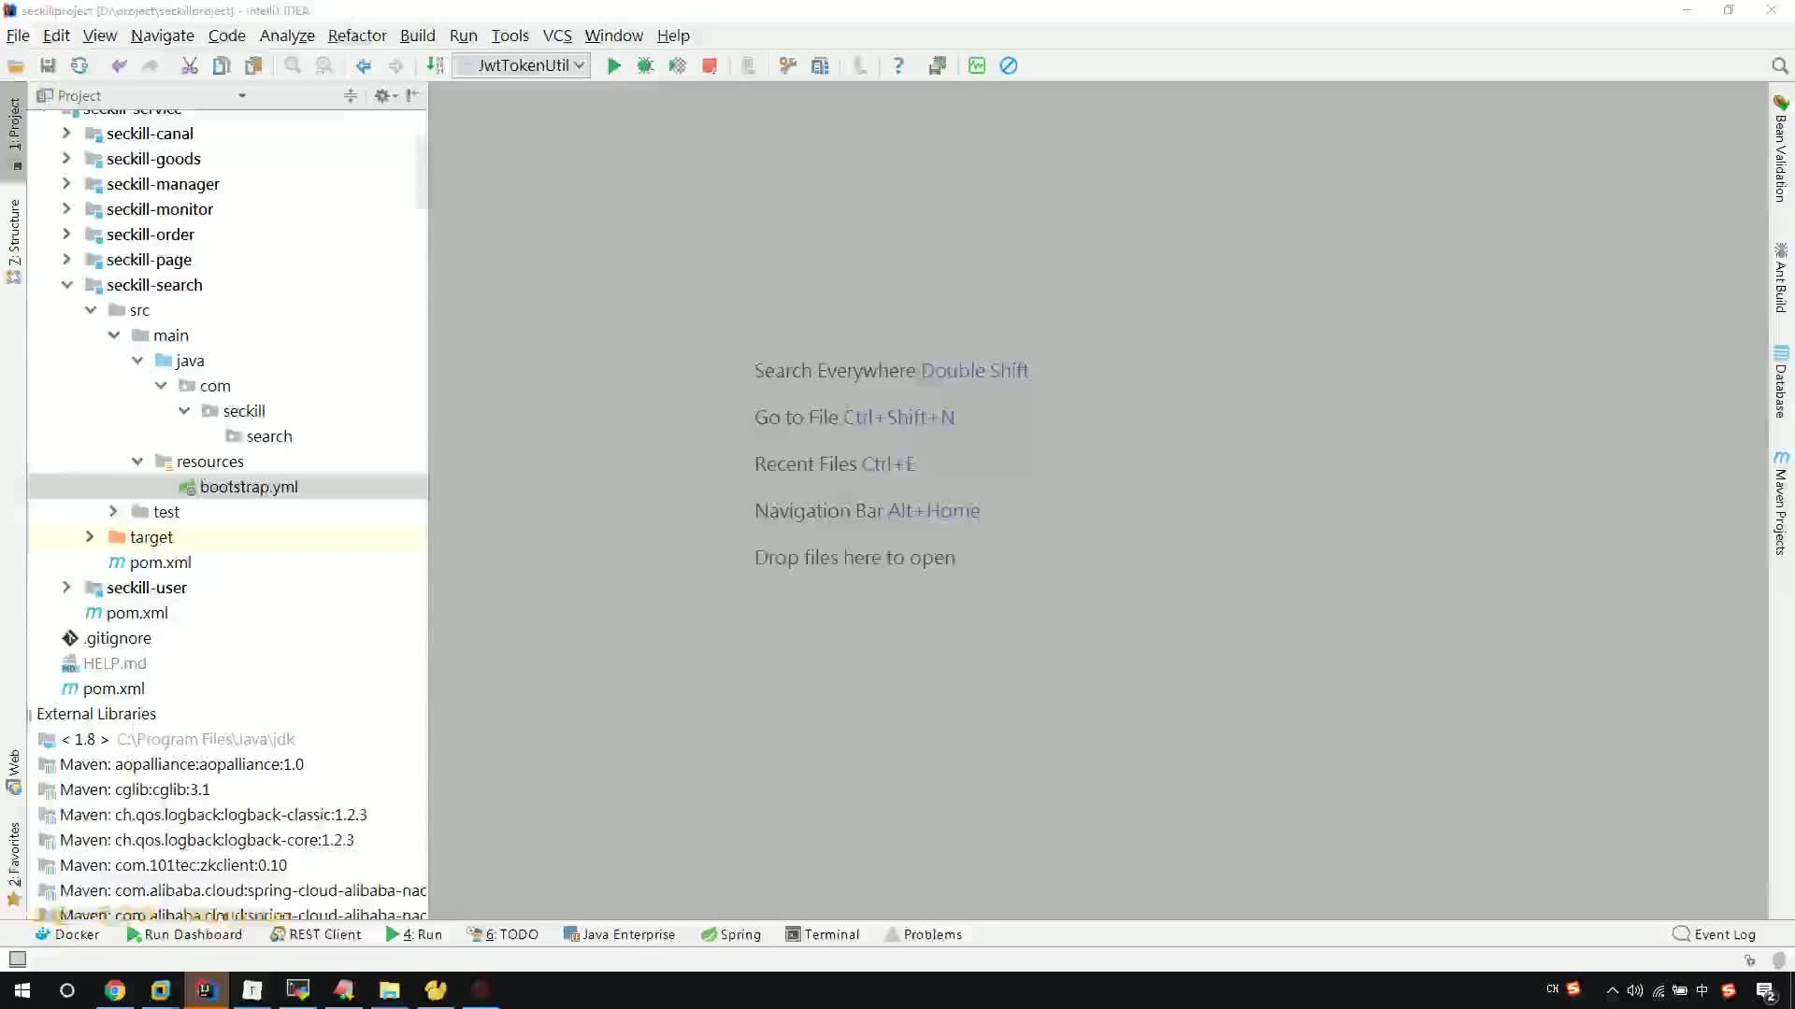Expand the seckill-search module tree
This screenshot has width=1795, height=1009.
click(x=66, y=285)
